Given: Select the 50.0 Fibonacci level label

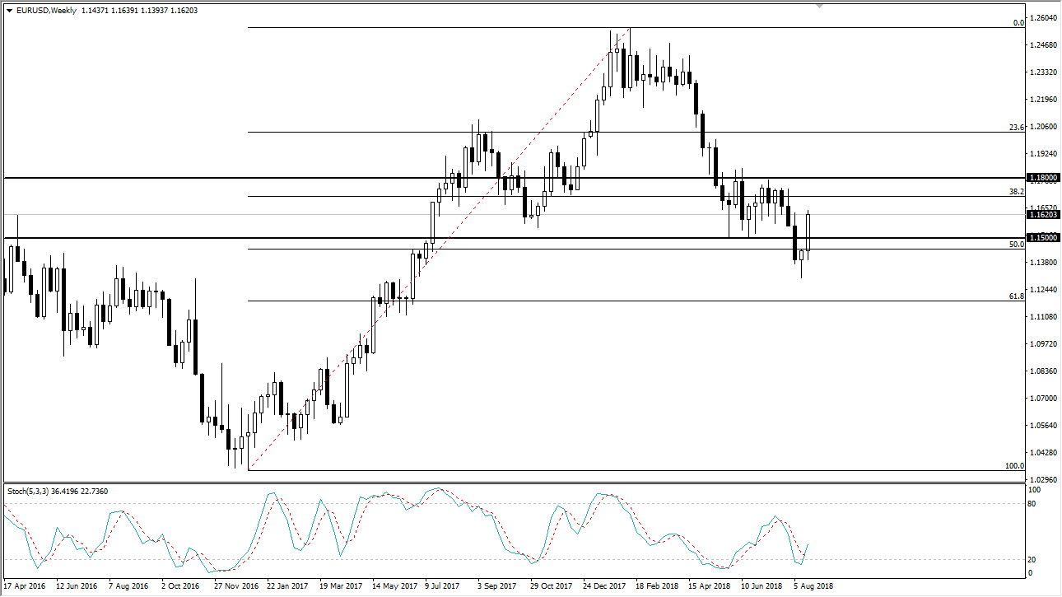Looking at the screenshot, I should (x=1016, y=245).
